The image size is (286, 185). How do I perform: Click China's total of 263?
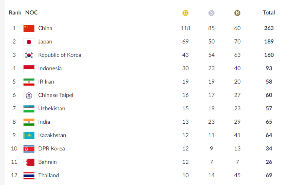pyautogui.click(x=269, y=28)
